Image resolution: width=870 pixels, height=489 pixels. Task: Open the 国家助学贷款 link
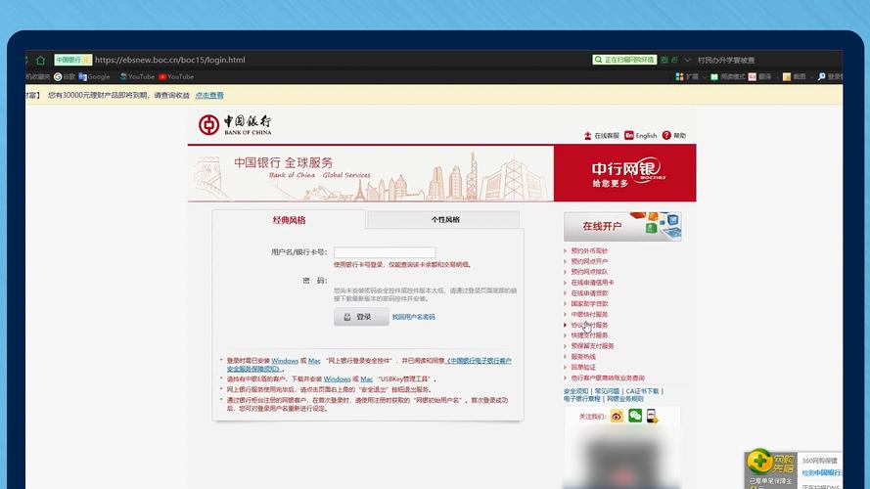pos(589,304)
